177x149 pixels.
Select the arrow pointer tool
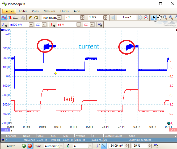coord(154,17)
